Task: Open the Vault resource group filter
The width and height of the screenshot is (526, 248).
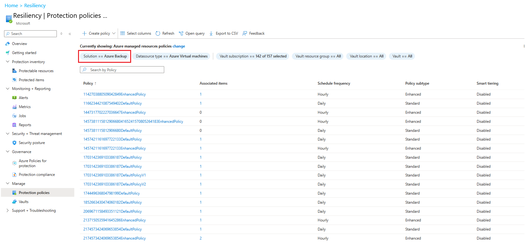Action: tap(318, 56)
